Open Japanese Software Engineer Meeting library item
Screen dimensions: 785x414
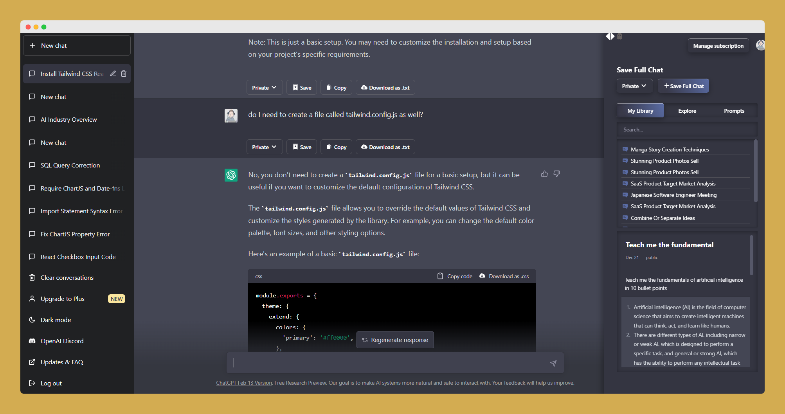(686, 195)
